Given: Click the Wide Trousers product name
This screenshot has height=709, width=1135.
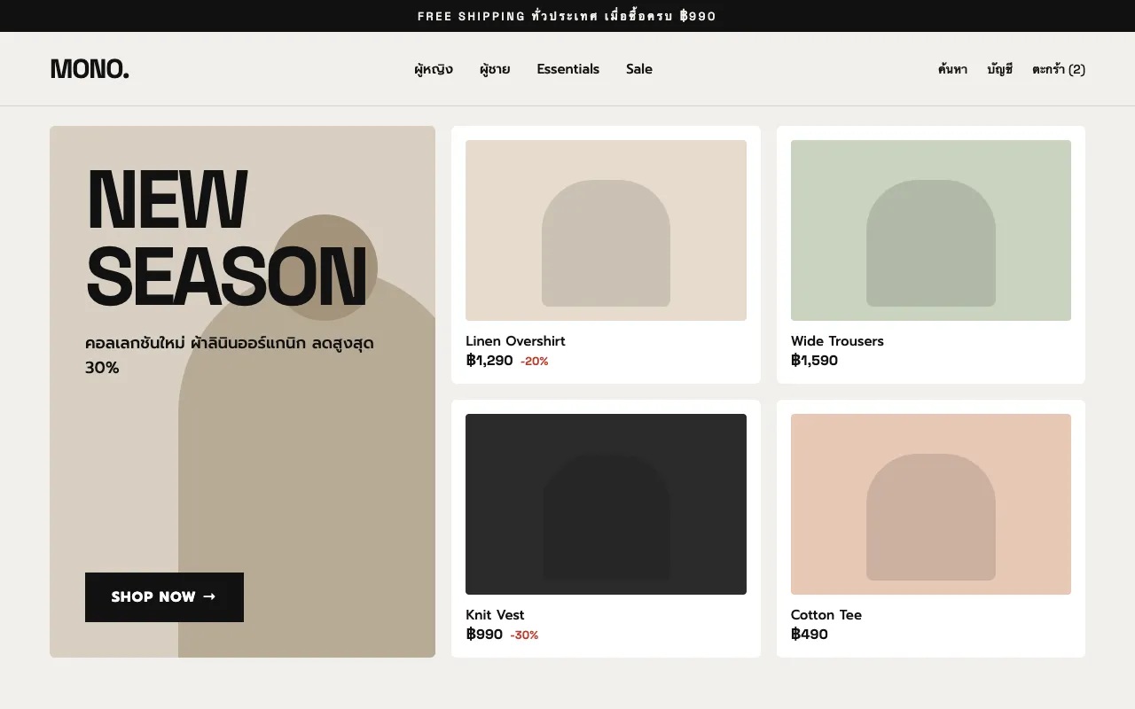Looking at the screenshot, I should (837, 341).
